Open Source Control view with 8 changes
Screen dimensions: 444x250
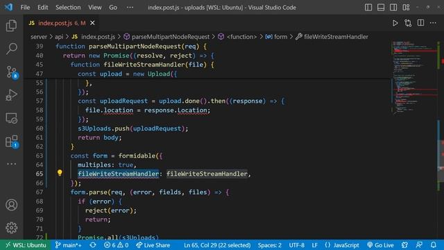coord(12,72)
